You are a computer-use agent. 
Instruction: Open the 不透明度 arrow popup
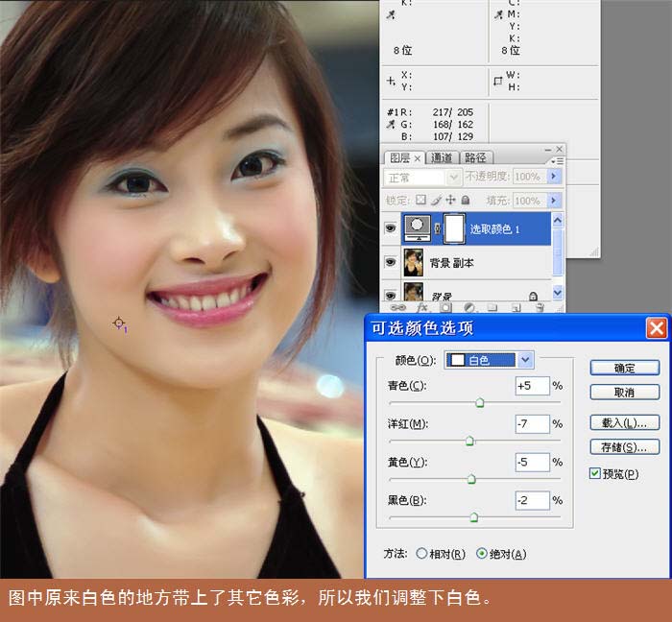coord(554,176)
